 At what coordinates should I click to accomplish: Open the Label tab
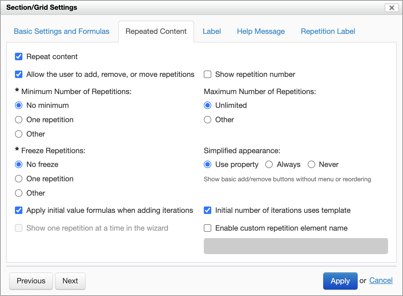(212, 31)
